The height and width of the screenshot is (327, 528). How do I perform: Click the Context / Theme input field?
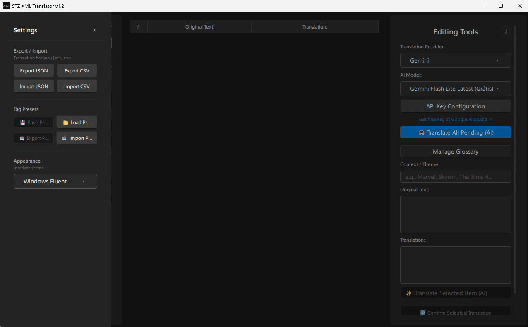[456, 177]
